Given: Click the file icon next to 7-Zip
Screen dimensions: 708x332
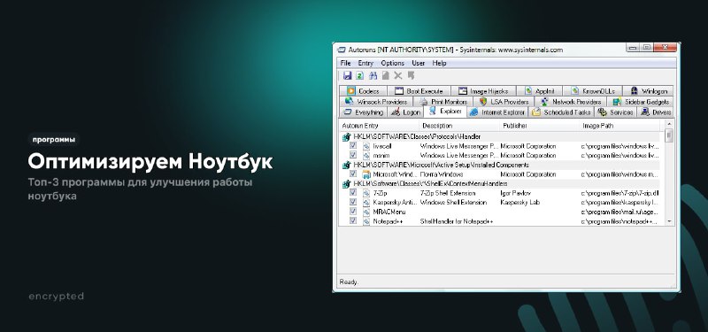Looking at the screenshot, I should 366,193.
